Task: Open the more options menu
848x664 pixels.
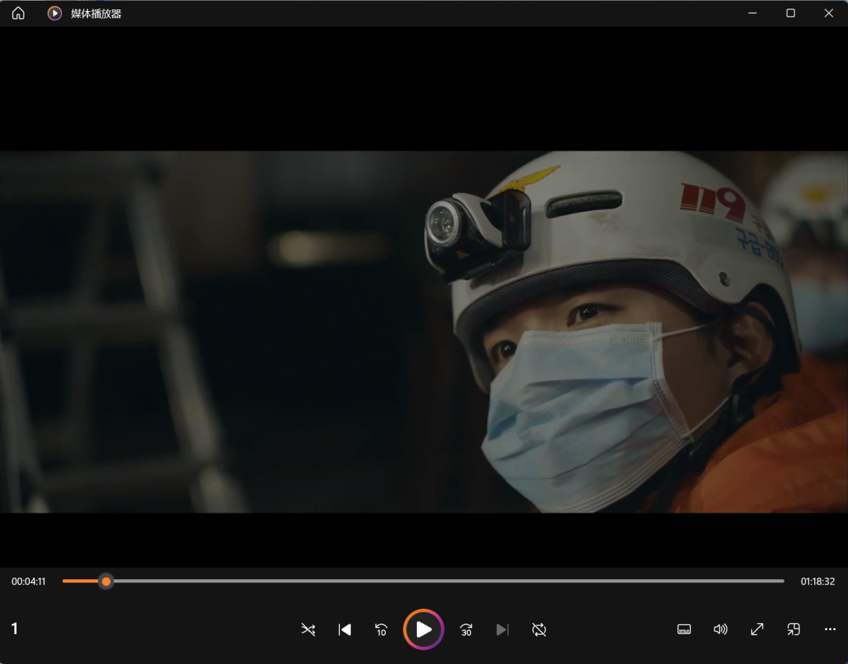Action: [x=830, y=629]
